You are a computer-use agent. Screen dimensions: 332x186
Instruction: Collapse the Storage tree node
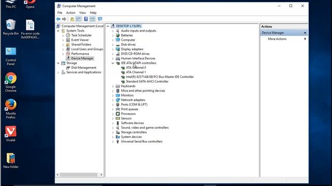tap(58, 63)
